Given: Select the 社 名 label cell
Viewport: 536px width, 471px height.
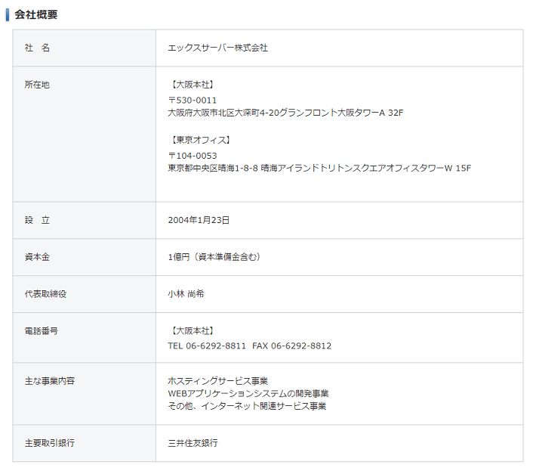Looking at the screenshot, I should (85, 48).
